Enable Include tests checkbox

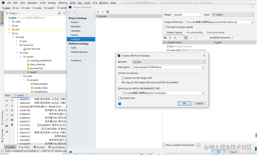tap(119, 98)
